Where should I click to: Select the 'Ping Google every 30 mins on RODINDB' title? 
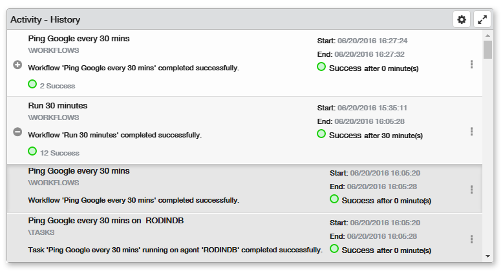coord(106,220)
